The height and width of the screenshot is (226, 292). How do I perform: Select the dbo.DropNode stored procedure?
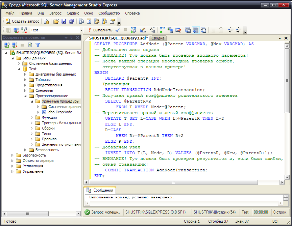60,112
